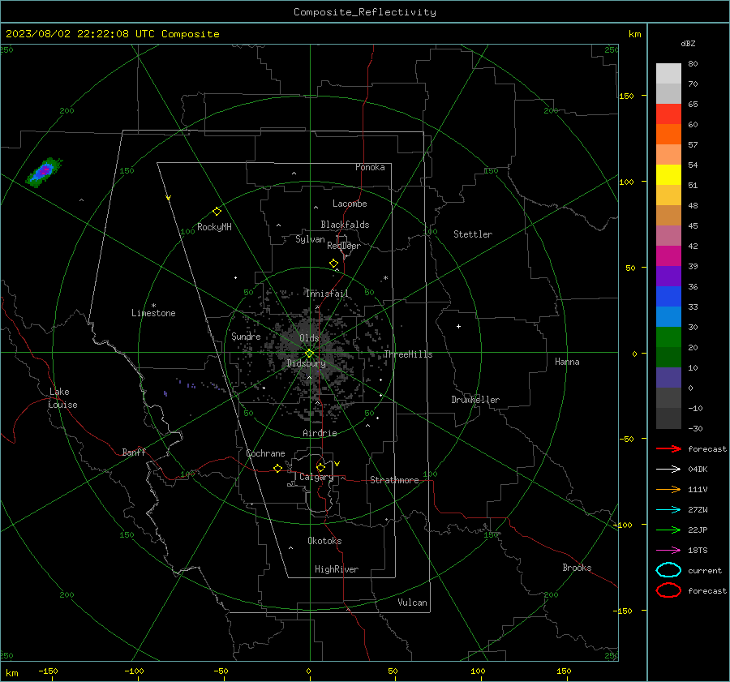The width and height of the screenshot is (730, 682).
Task: Click the Calgary city label
Action: point(316,477)
